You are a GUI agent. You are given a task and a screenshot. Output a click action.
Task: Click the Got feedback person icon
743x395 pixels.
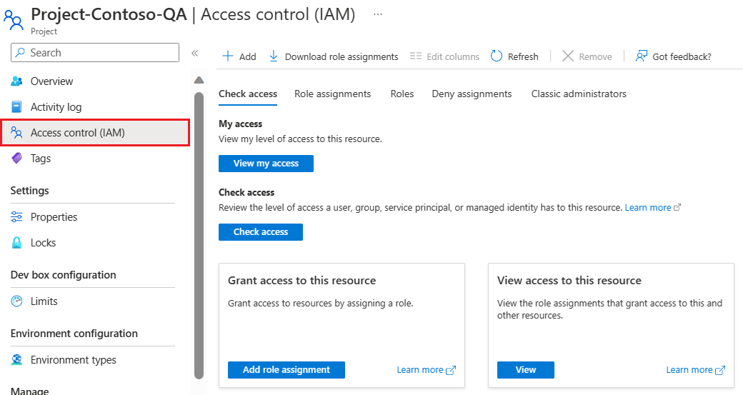coord(641,56)
